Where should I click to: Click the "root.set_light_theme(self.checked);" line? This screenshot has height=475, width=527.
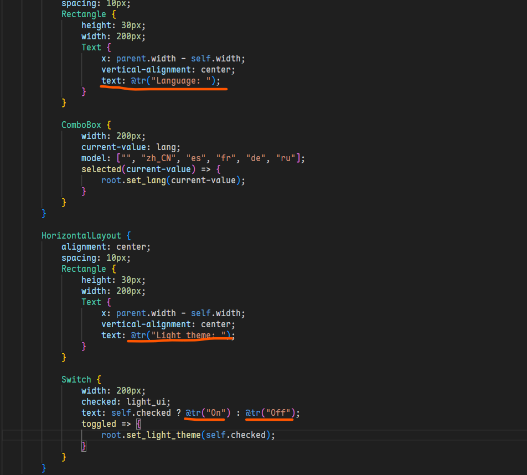click(x=188, y=435)
